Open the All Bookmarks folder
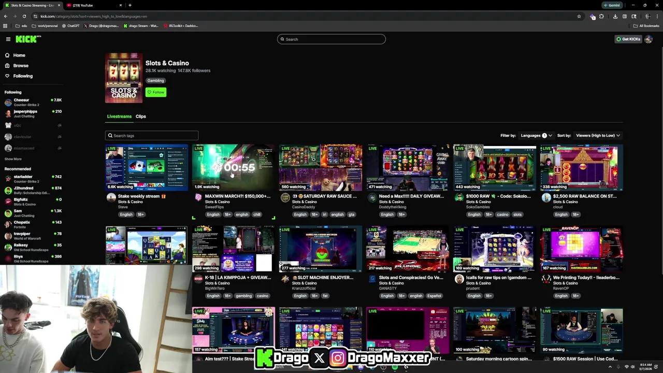The height and width of the screenshot is (373, 663). [x=646, y=25]
